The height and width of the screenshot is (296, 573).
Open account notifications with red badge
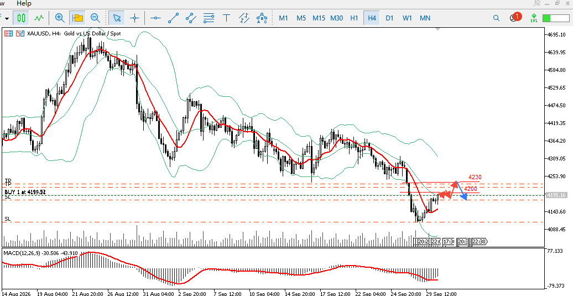pyautogui.click(x=515, y=17)
